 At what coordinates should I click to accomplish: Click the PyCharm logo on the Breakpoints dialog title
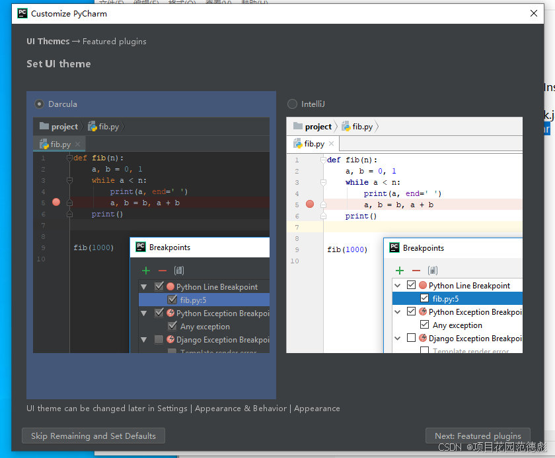(x=140, y=247)
